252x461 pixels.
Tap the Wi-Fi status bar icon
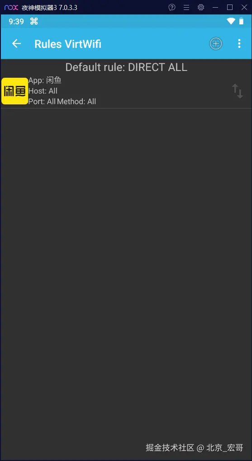(x=231, y=21)
